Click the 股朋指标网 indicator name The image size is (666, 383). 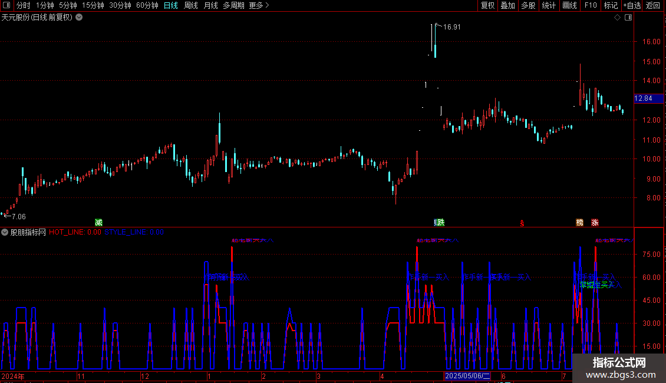tap(28, 232)
